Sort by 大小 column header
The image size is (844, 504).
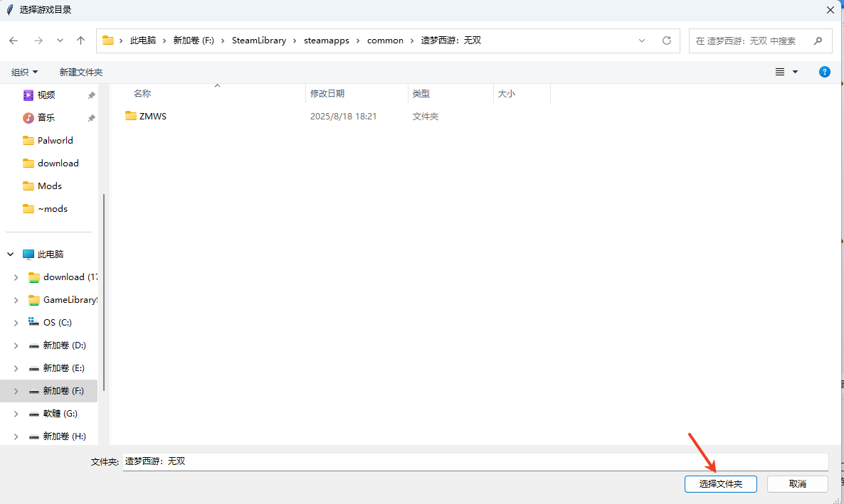click(x=507, y=94)
